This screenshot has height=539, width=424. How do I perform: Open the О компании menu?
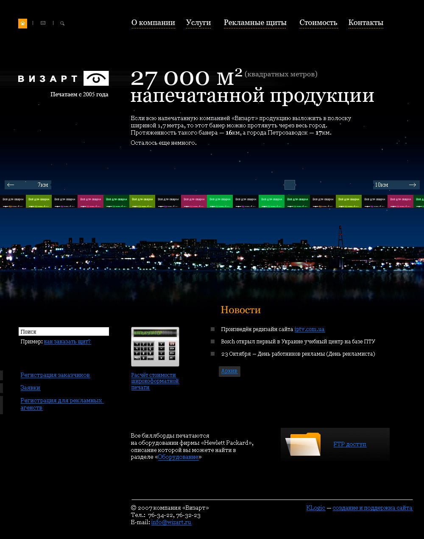[153, 23]
